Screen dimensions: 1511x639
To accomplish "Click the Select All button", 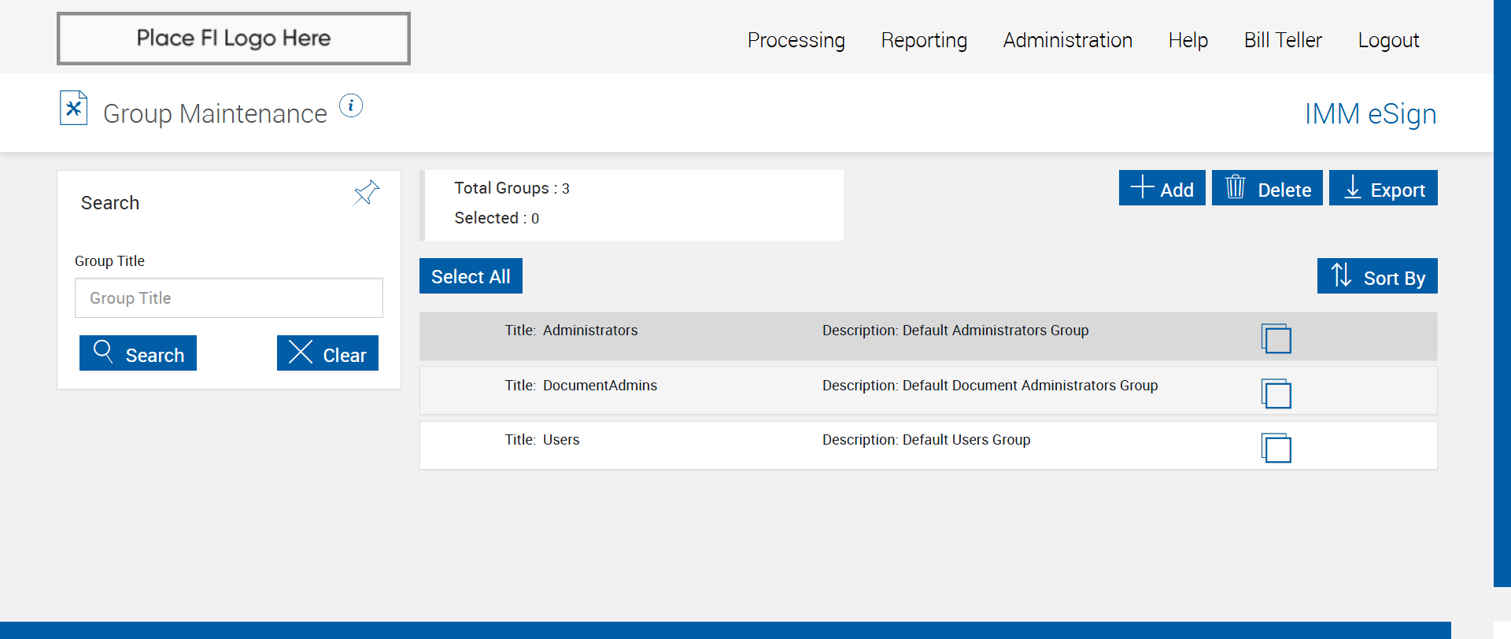I will click(x=471, y=276).
